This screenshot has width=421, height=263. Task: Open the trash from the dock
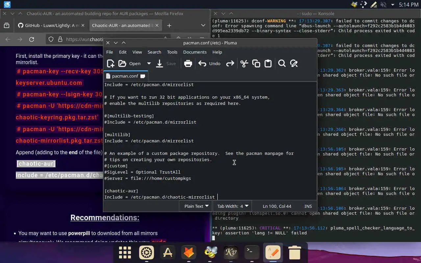(294, 252)
